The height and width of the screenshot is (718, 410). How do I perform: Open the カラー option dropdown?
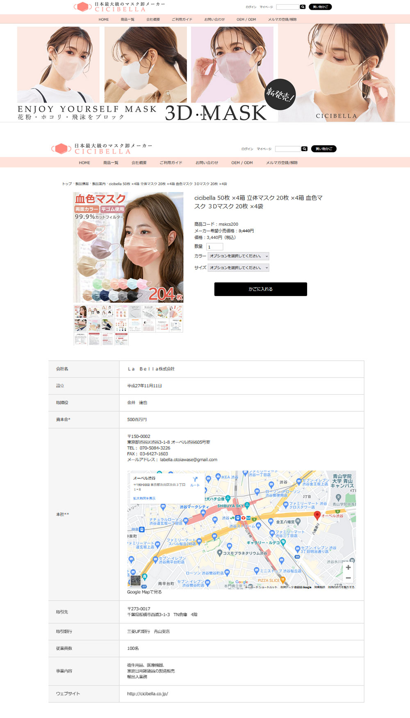[239, 256]
